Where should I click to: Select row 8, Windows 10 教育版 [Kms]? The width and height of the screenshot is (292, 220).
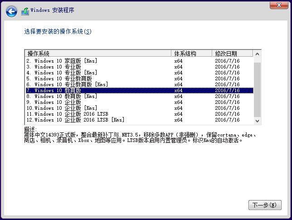coord(140,96)
